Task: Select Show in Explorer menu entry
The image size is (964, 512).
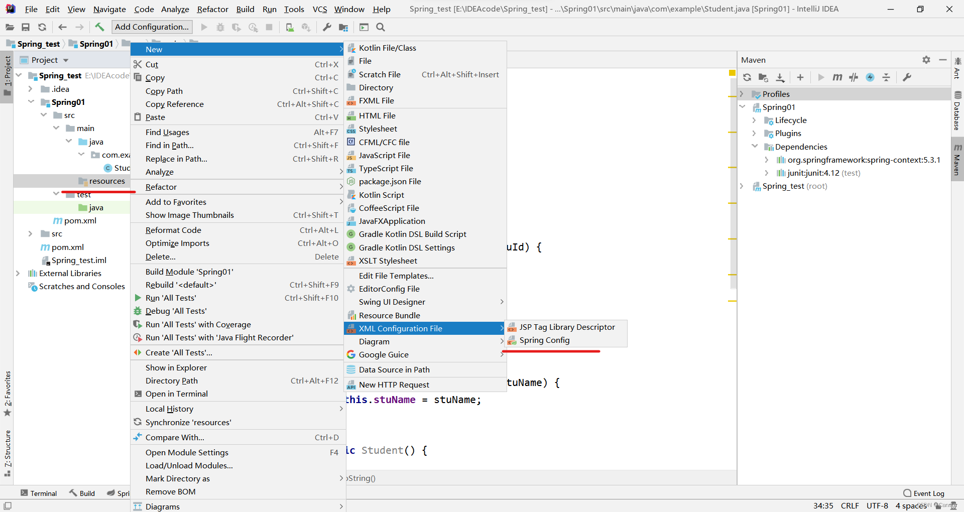Action: (x=237, y=367)
